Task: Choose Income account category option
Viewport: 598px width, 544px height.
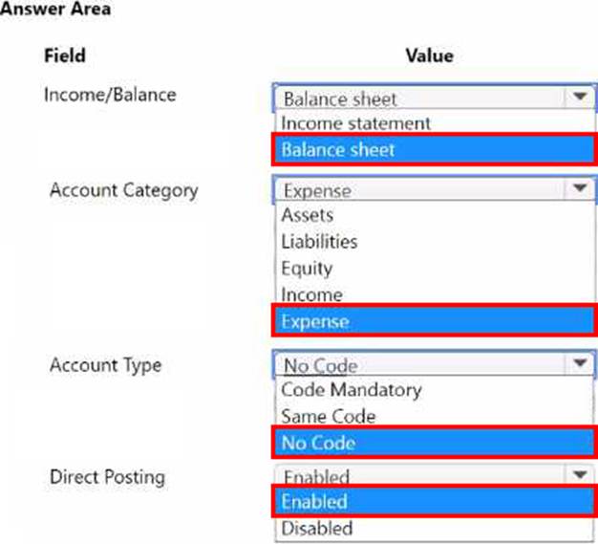Action: pos(311,294)
